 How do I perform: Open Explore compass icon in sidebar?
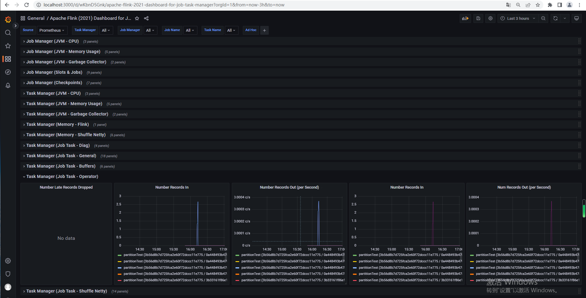(8, 72)
